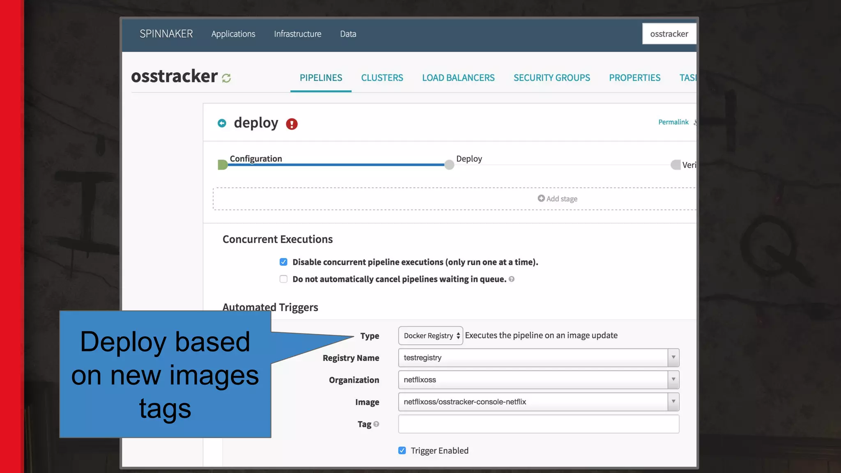841x473 pixels.
Task: Click the SPINNAKER logo text
Action: pos(166,34)
